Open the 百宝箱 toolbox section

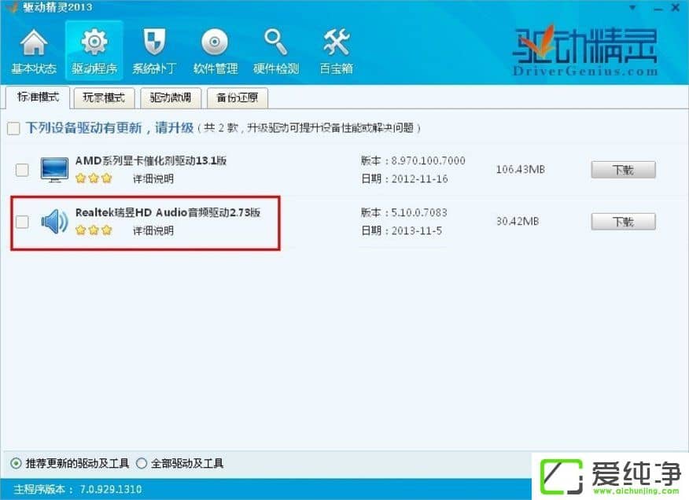pyautogui.click(x=336, y=51)
